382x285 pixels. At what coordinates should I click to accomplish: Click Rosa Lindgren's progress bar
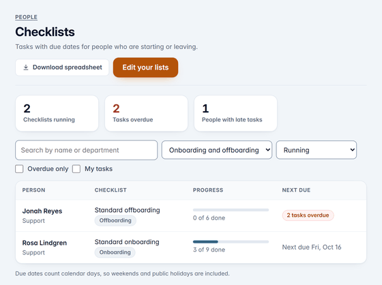231,242
